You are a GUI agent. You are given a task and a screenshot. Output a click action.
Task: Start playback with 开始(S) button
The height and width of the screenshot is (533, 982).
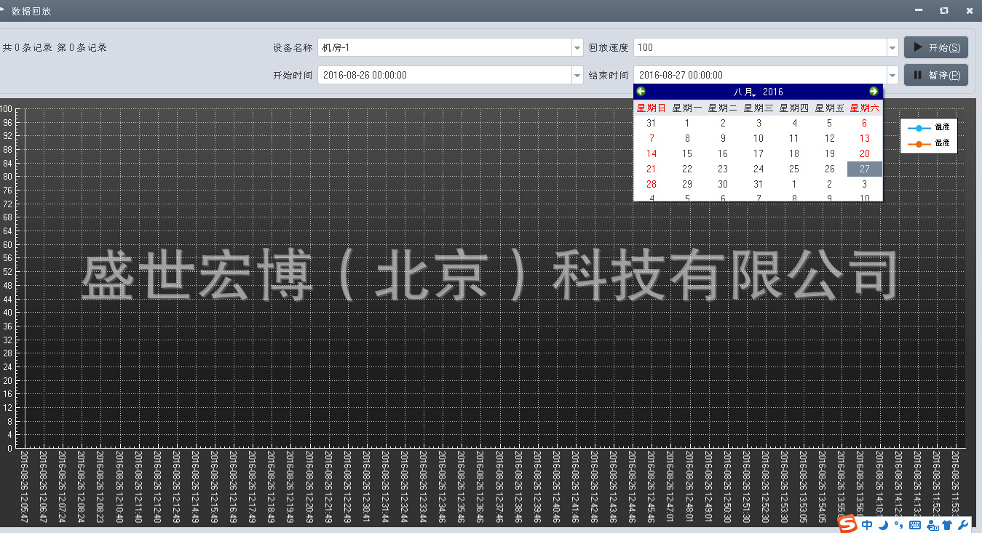coord(936,48)
